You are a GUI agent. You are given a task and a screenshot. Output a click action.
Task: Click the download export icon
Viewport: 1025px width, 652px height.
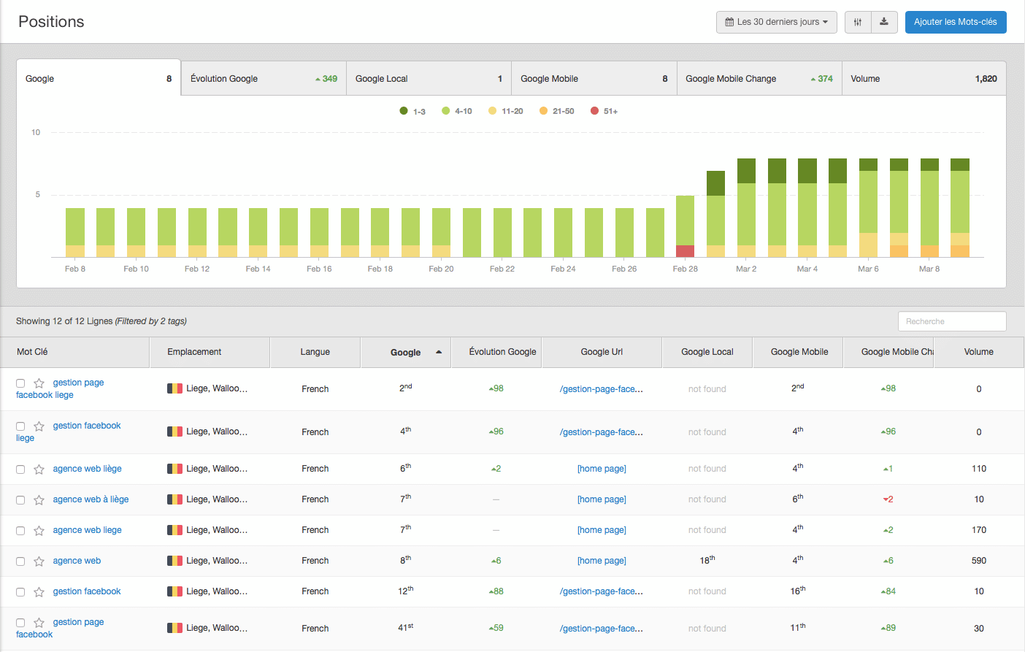point(883,22)
